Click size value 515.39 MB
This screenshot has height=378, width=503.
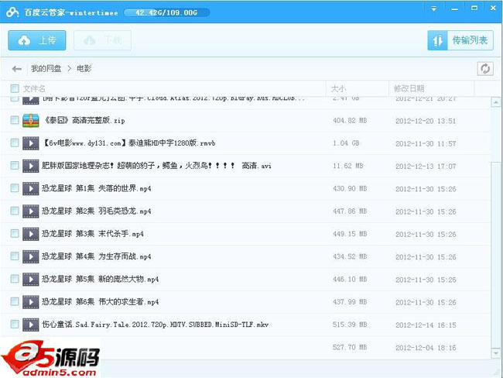(x=350, y=325)
